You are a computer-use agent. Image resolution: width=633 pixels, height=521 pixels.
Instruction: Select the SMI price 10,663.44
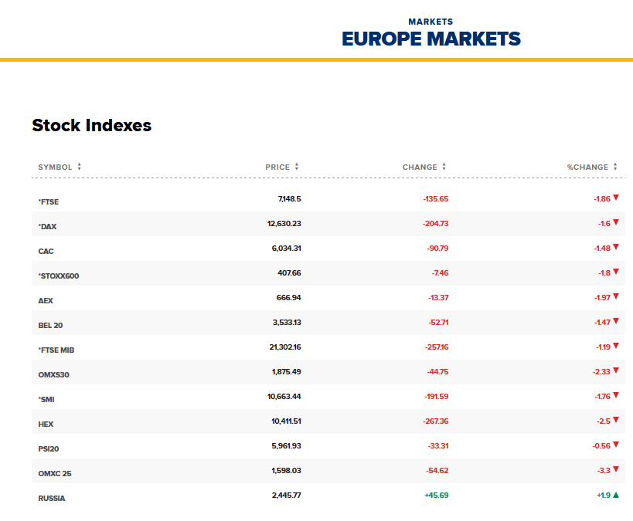pyautogui.click(x=284, y=397)
